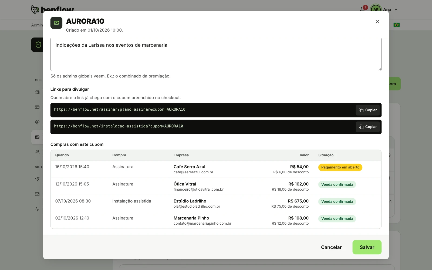The width and height of the screenshot is (432, 270).
Task: Click the benflow logo
Action: click(53, 10)
